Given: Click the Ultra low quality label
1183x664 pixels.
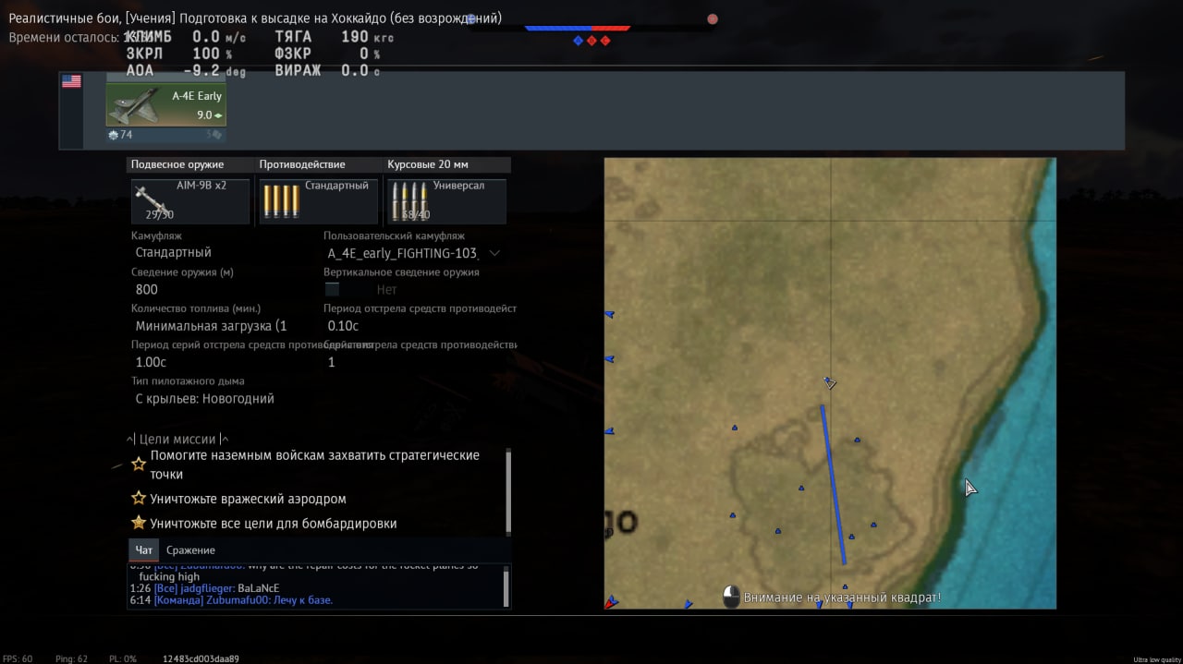Looking at the screenshot, I should tap(1157, 659).
